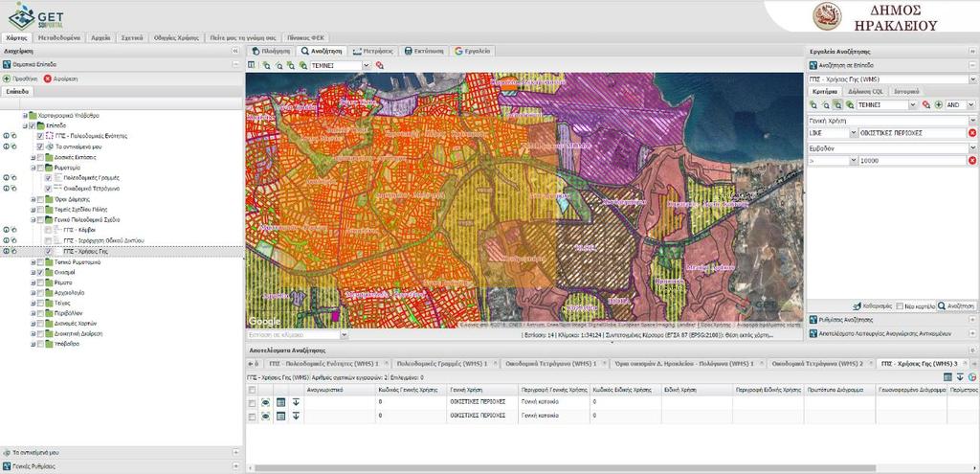Click info icon beside Οικοδομικά Τετράγωνα layer
The width and height of the screenshot is (980, 474).
coord(6,189)
